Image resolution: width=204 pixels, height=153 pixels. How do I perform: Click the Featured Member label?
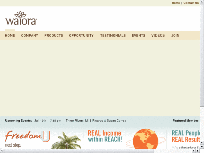(x=186, y=121)
